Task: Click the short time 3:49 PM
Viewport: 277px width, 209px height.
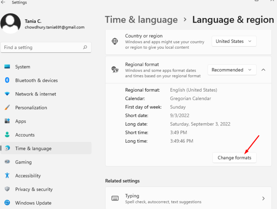Action: 178,133
